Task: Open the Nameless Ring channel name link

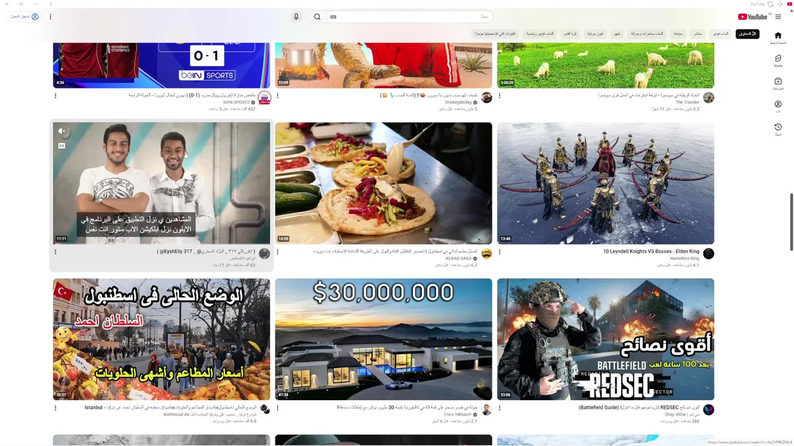Action: point(684,258)
